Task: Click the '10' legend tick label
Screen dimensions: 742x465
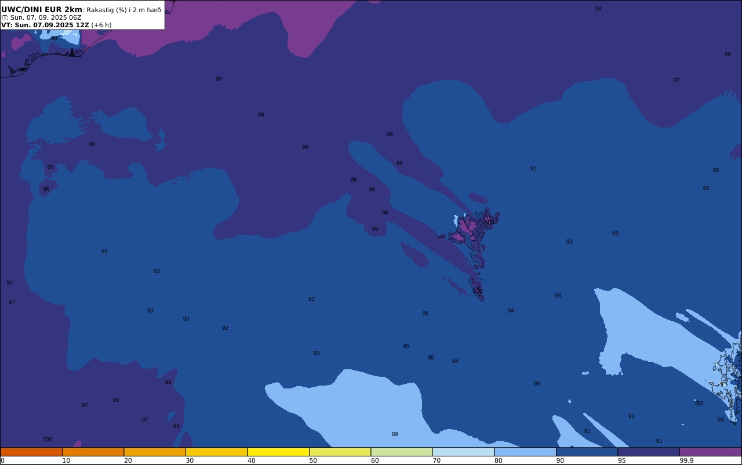Action: (66, 460)
